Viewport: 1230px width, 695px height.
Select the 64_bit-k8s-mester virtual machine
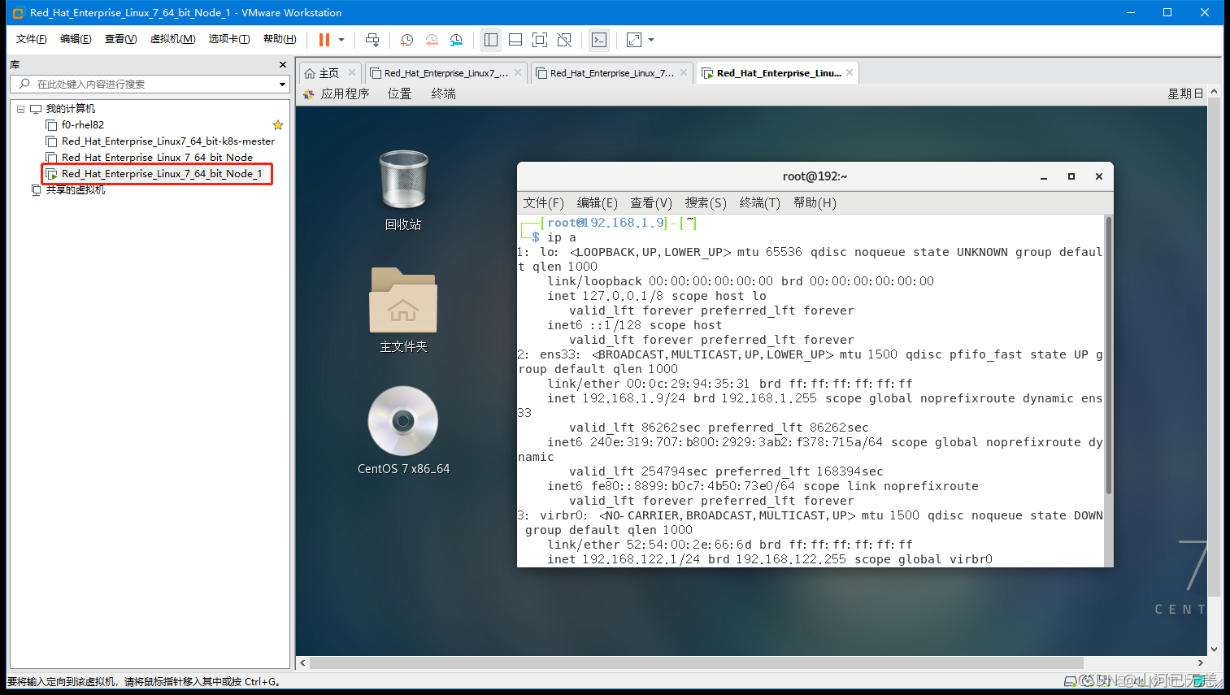coord(168,141)
